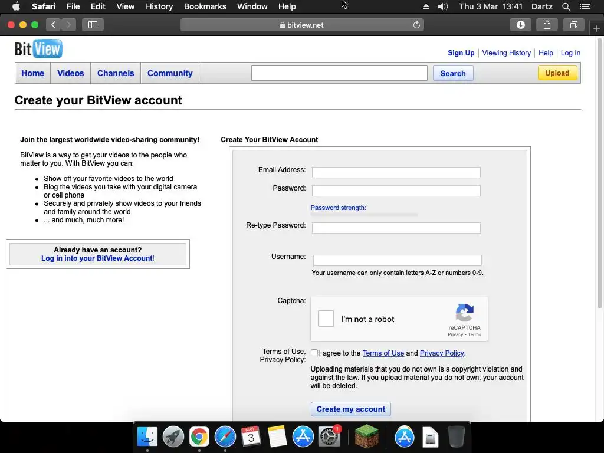Click Create my account button
Viewport: 604px width, 453px height.
click(x=350, y=409)
